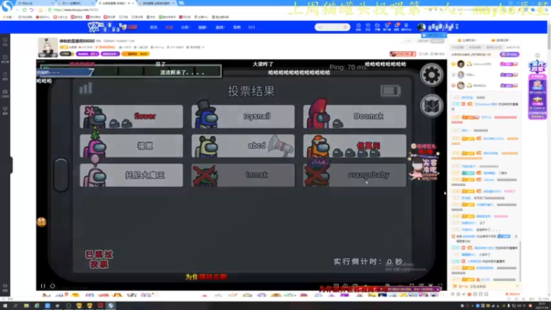Open File Explorer from the taskbar
551x310 pixels.
coord(26,306)
